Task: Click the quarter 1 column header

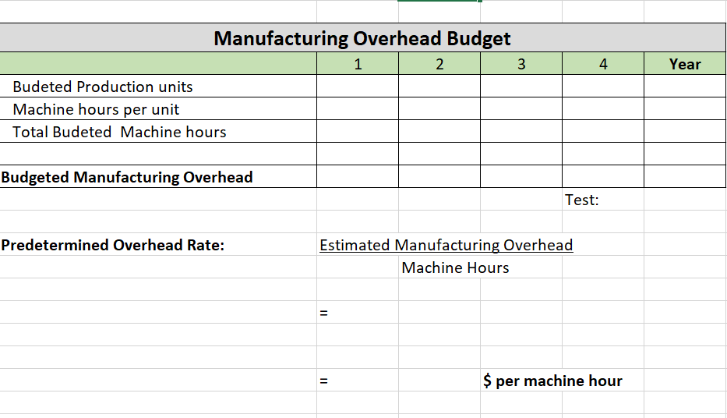Action: [x=358, y=64]
